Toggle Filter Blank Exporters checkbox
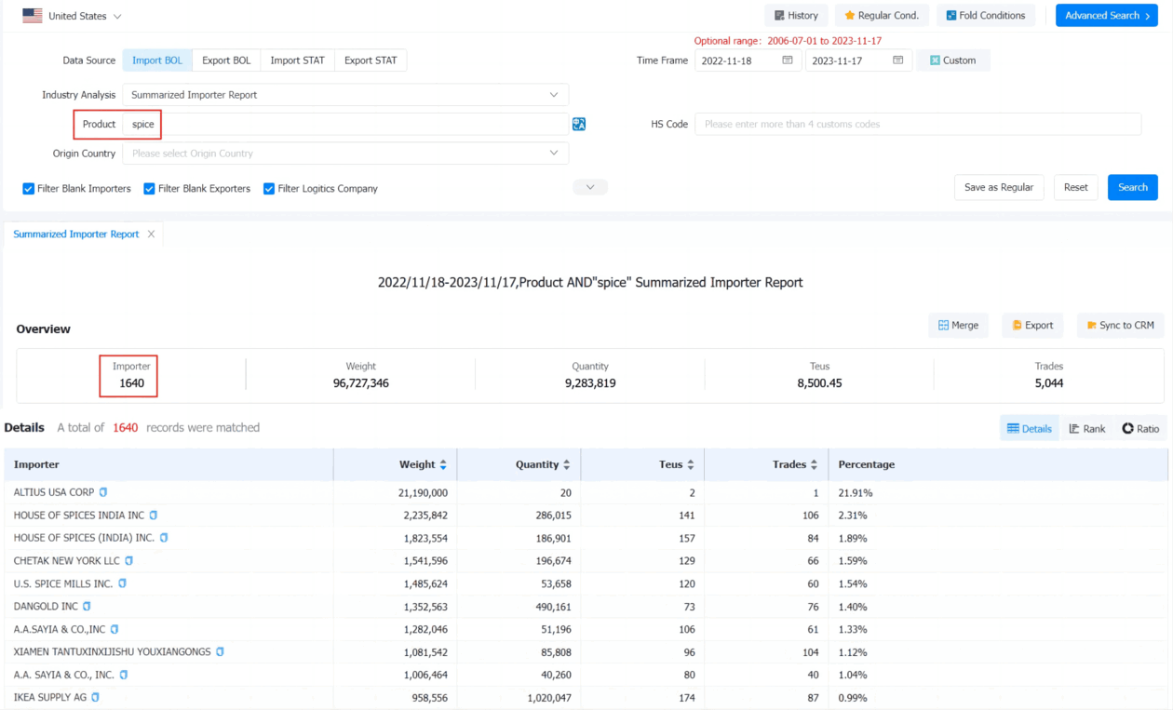This screenshot has width=1173, height=710. click(149, 189)
